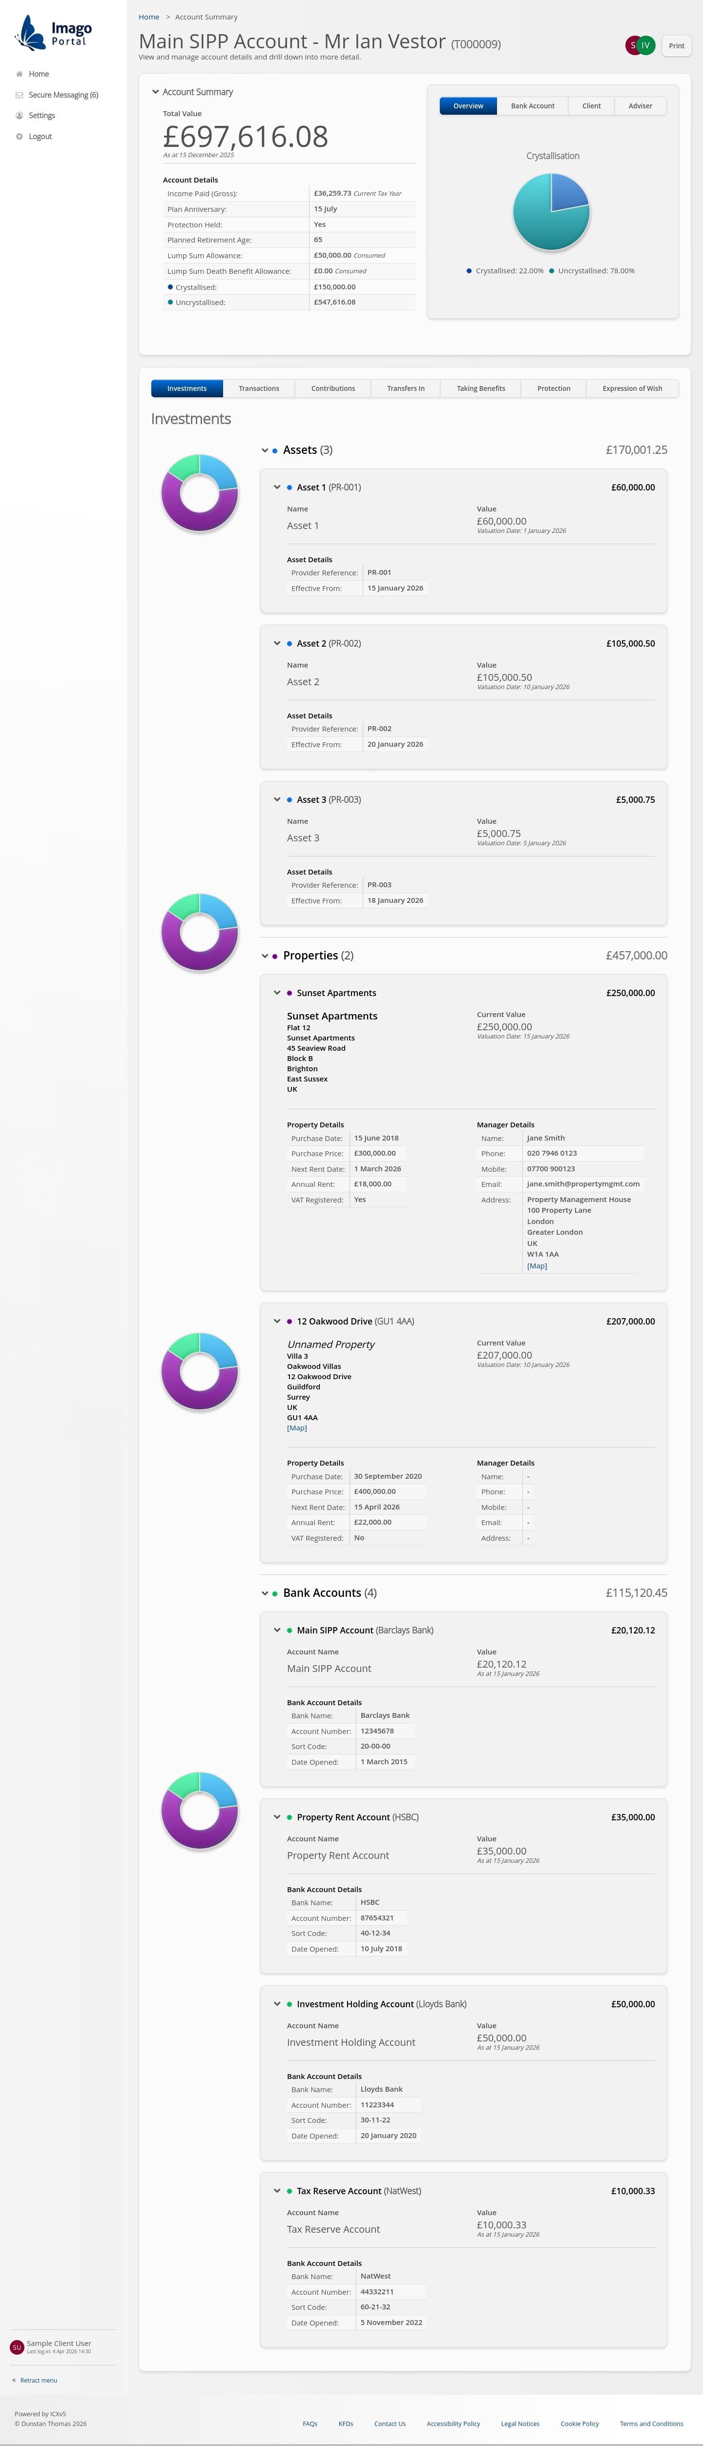The height and width of the screenshot is (2446, 703).
Task: Click the total value £697,616.08
Action: (246, 137)
